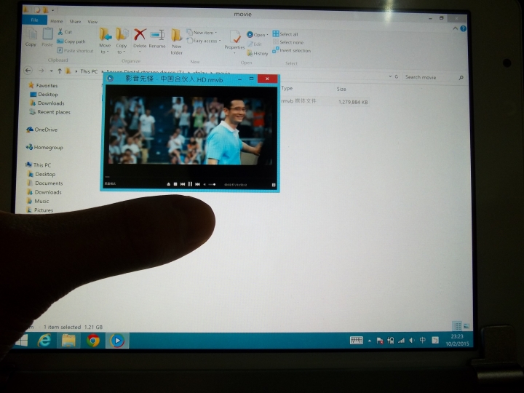Screen dimensions: 524x393
Task: Click Copy path in the ribbon
Action: 71,41
